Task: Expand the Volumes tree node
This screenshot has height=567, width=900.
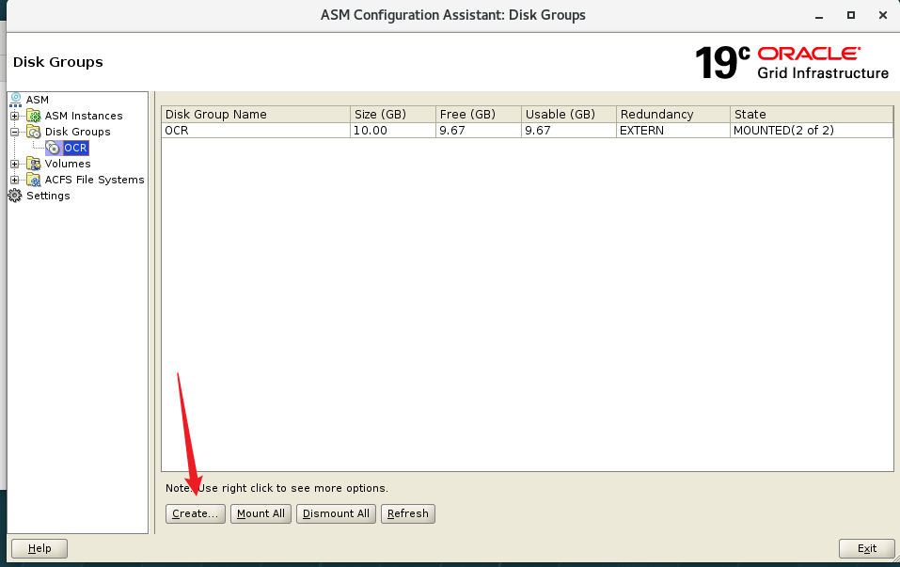Action: 14,165
